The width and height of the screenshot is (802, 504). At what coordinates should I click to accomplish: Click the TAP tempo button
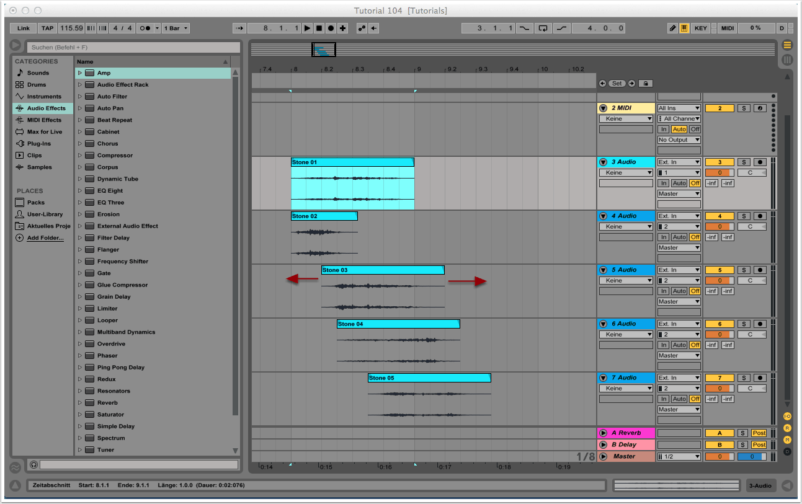coord(47,28)
